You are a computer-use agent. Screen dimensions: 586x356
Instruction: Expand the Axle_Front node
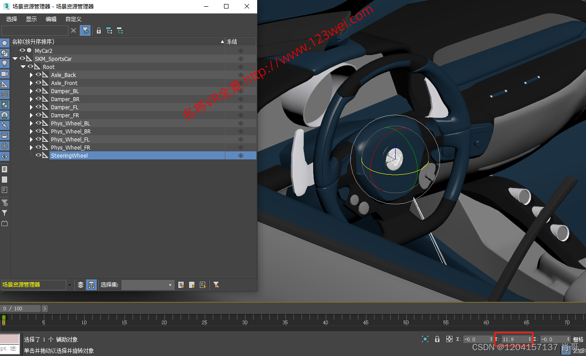[x=31, y=83]
